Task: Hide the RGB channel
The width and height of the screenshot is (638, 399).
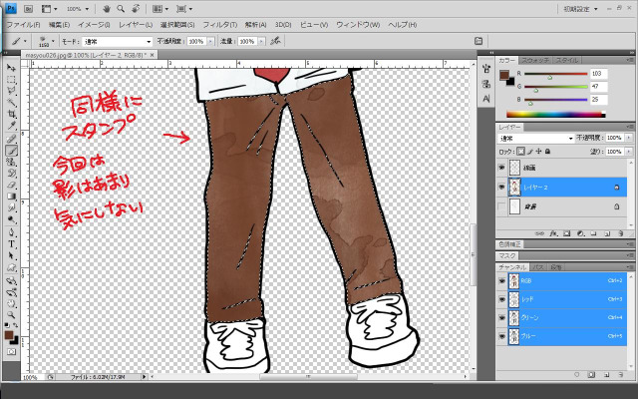Action: tap(501, 281)
